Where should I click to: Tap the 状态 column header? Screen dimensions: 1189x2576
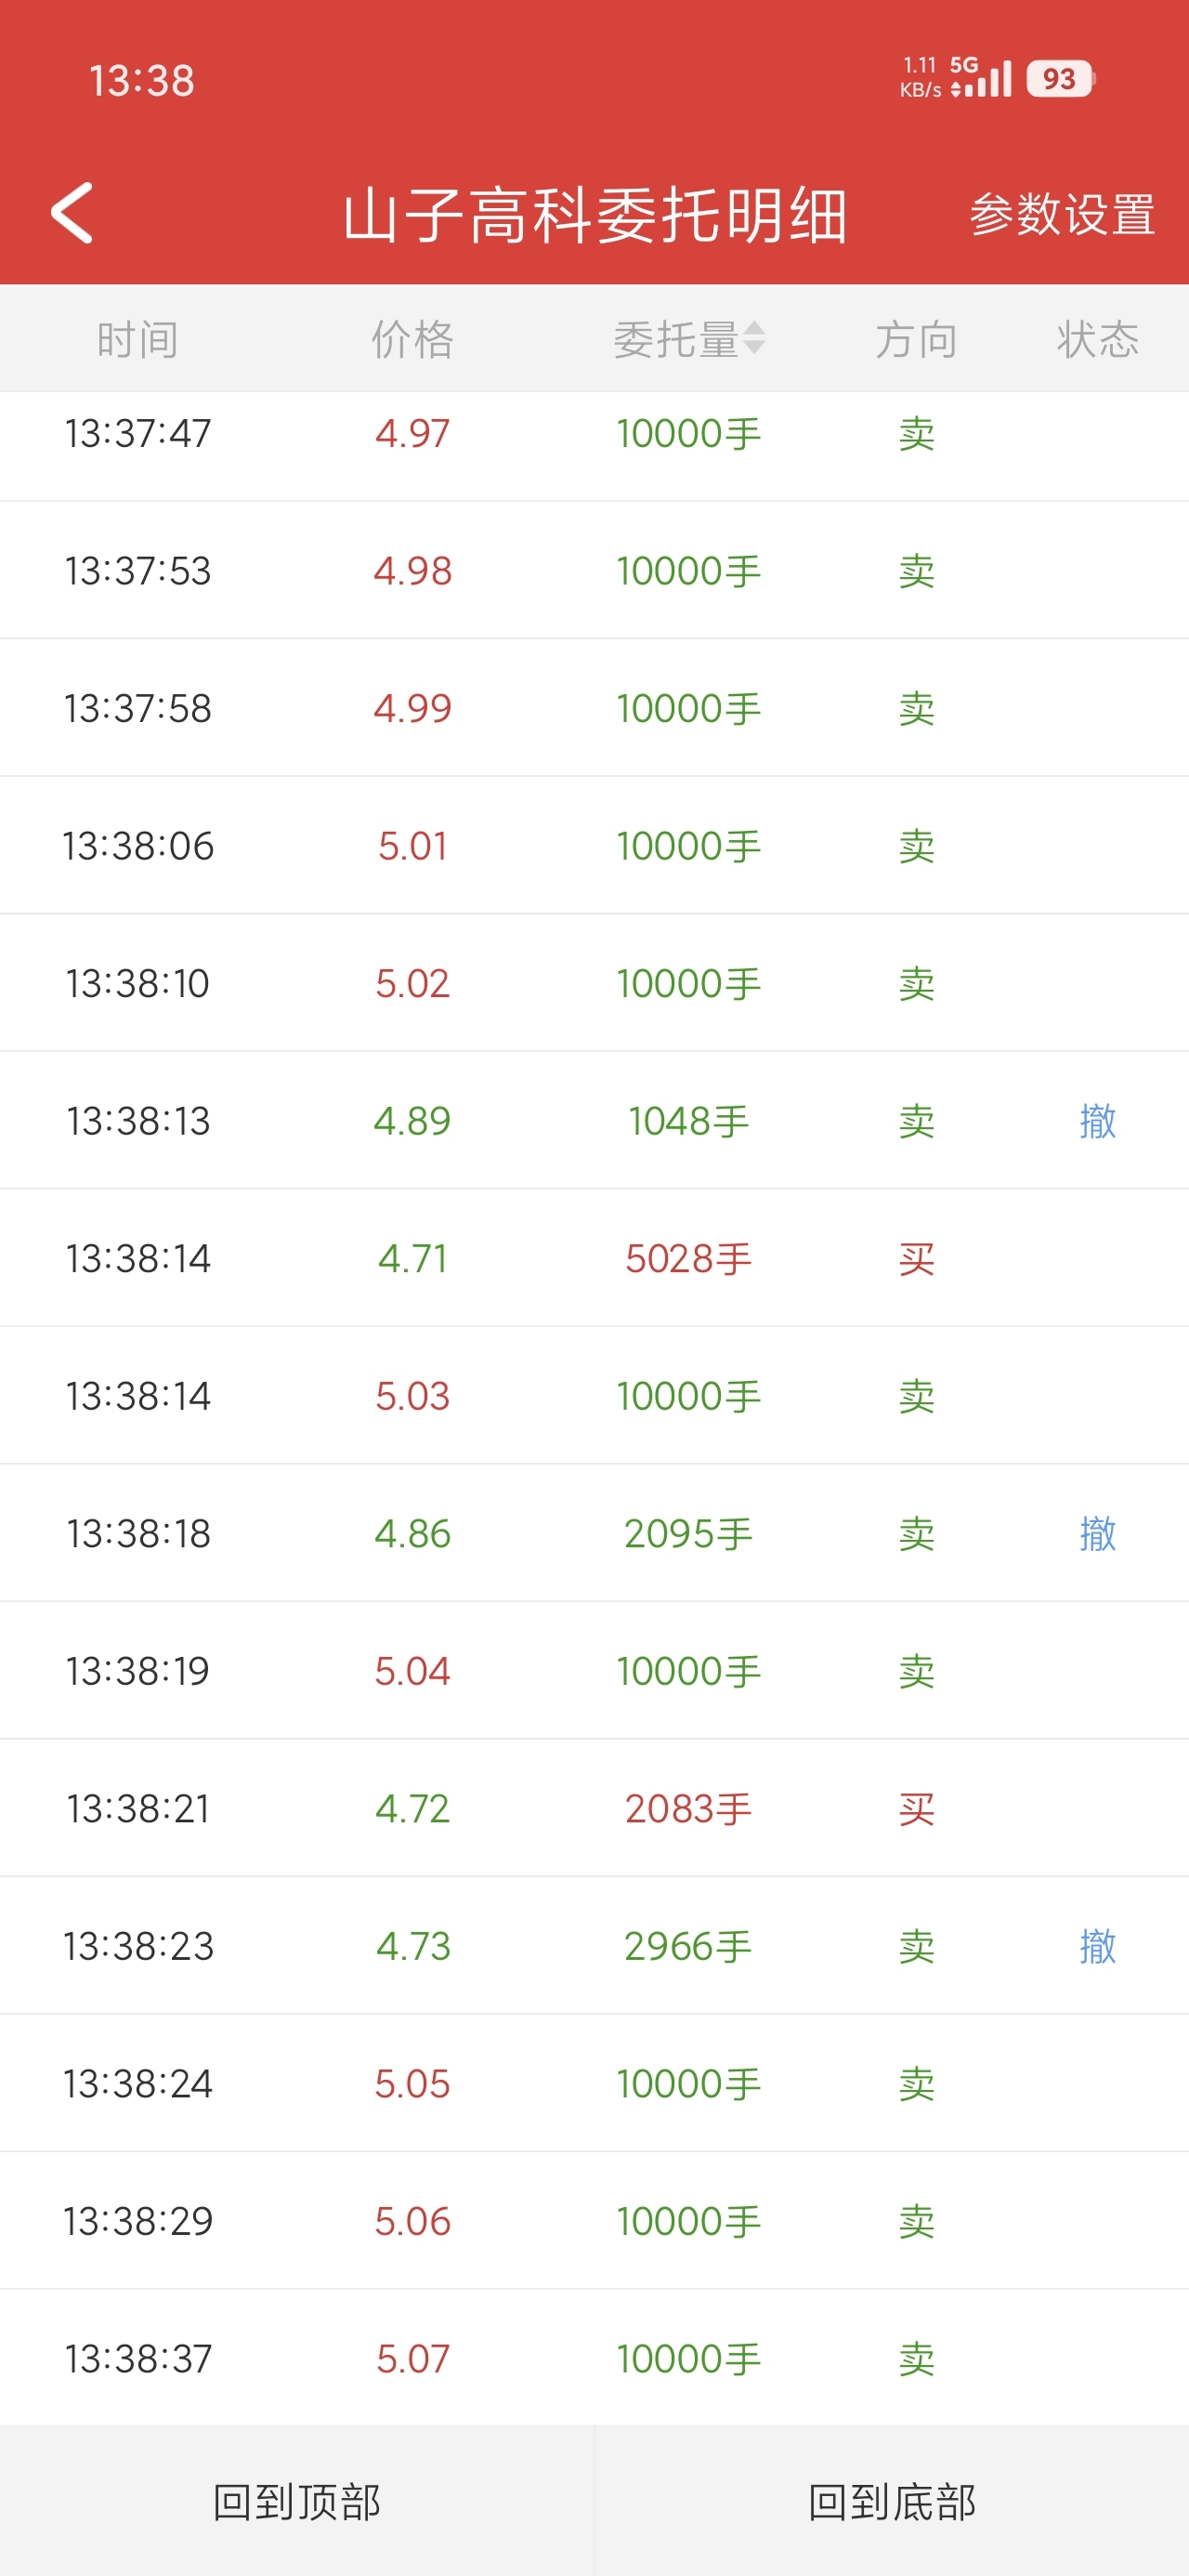coord(1097,340)
